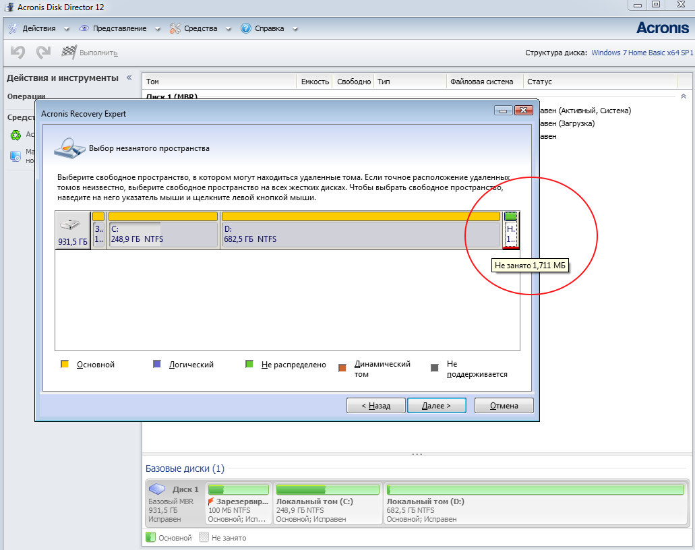
Task: Expand the Представление menu dropdown arrow
Action: (157, 29)
